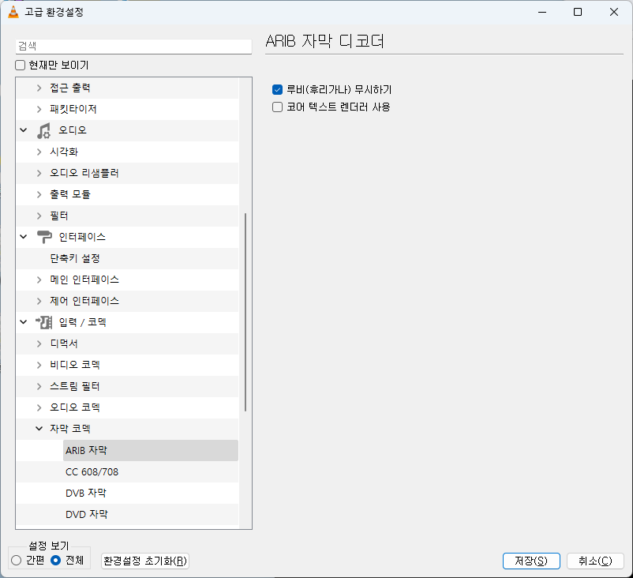The width and height of the screenshot is (633, 578).
Task: Enable 코어 텍스트 렌더러 사용 checkbox
Action: click(x=277, y=107)
